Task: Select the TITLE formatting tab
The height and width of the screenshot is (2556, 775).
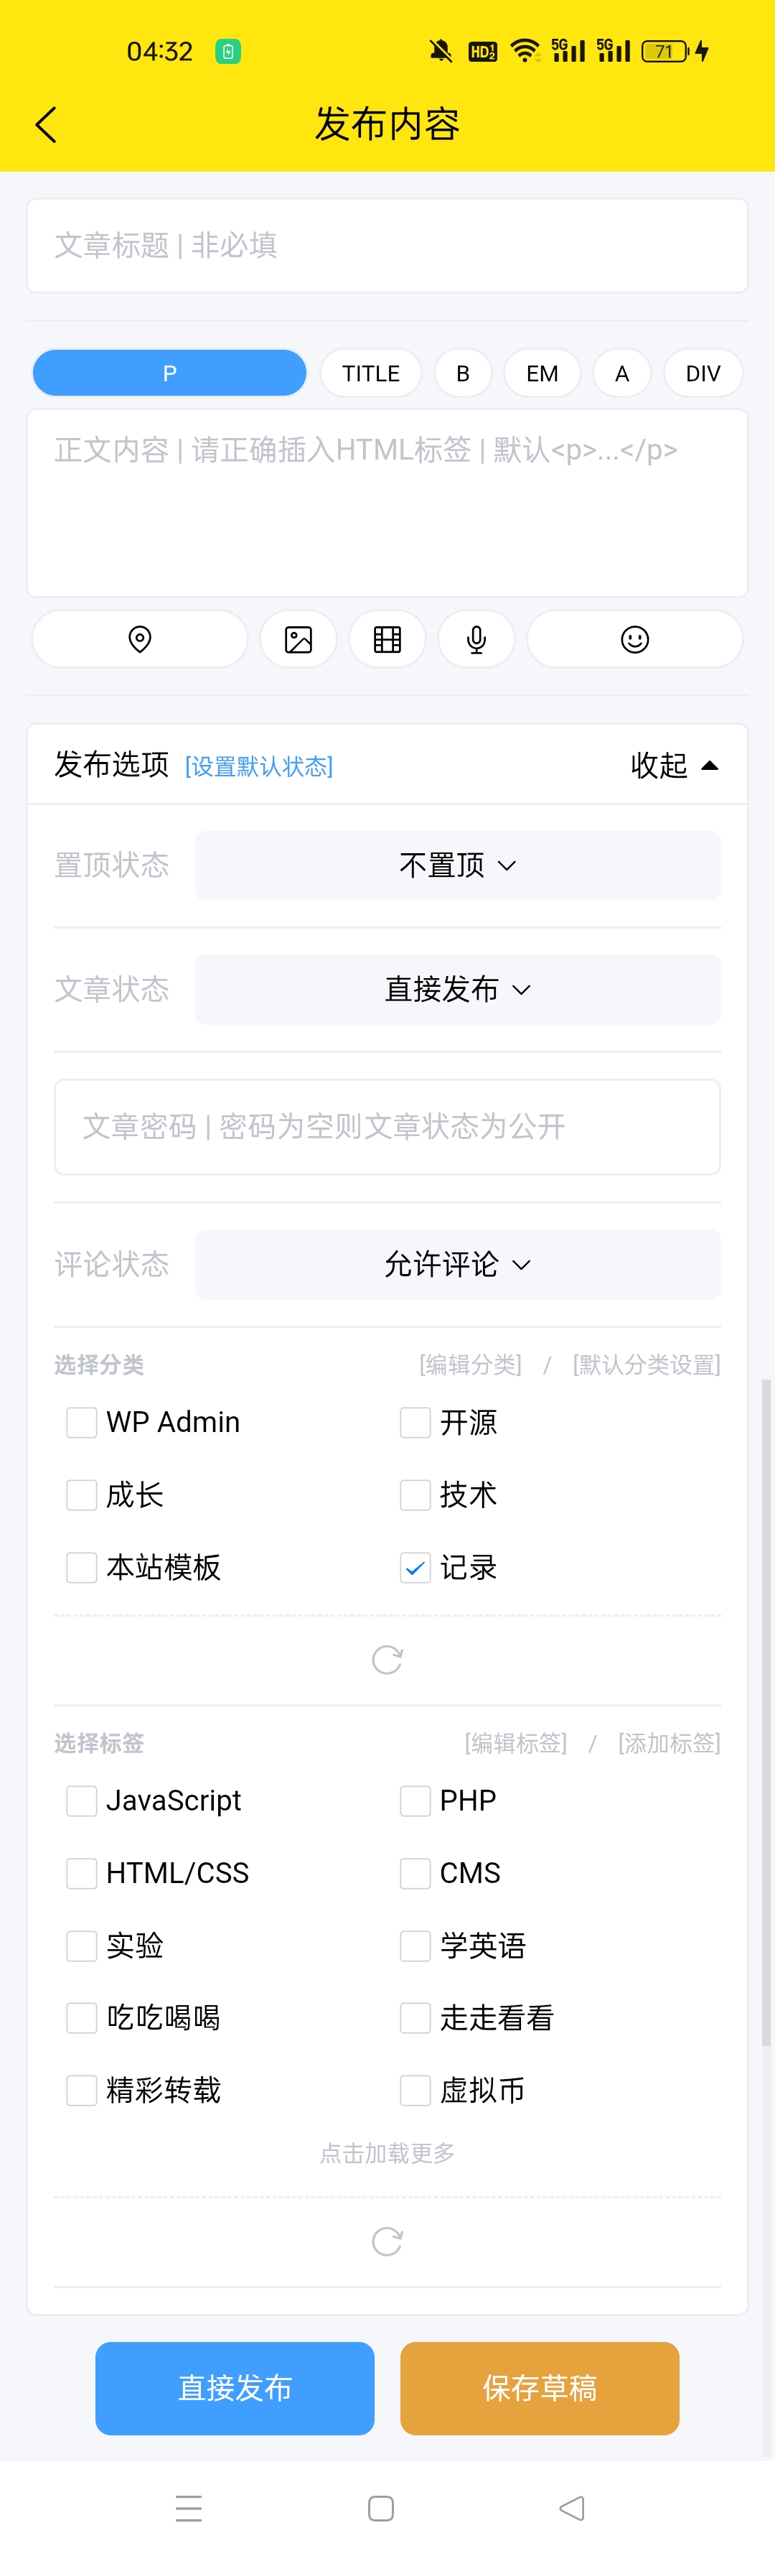Action: click(x=370, y=373)
